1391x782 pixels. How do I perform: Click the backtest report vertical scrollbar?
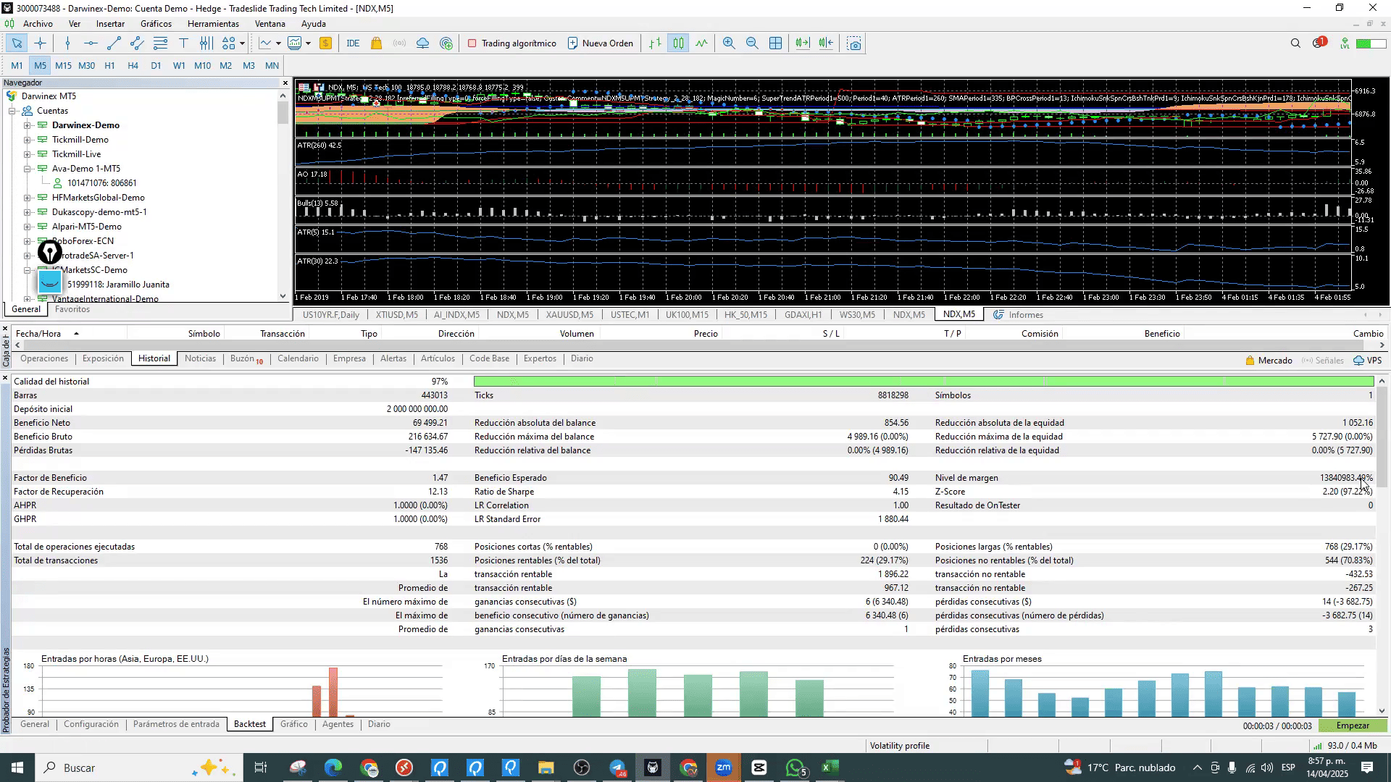tap(1382, 545)
